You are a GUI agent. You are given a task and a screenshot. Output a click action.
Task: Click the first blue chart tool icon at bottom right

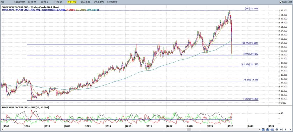click(x=263, y=129)
